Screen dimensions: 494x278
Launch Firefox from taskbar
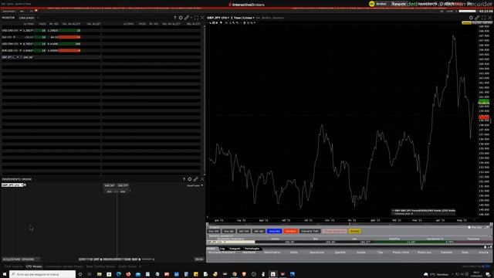[128, 274]
